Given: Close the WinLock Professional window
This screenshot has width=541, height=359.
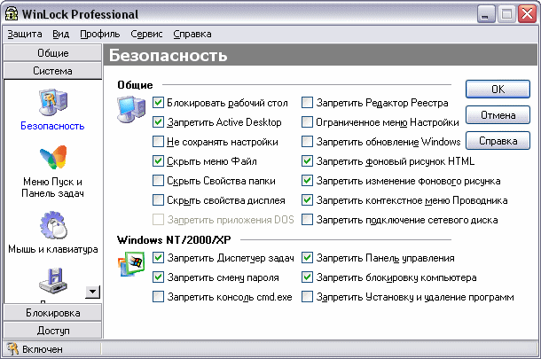Looking at the screenshot, I should point(527,14).
